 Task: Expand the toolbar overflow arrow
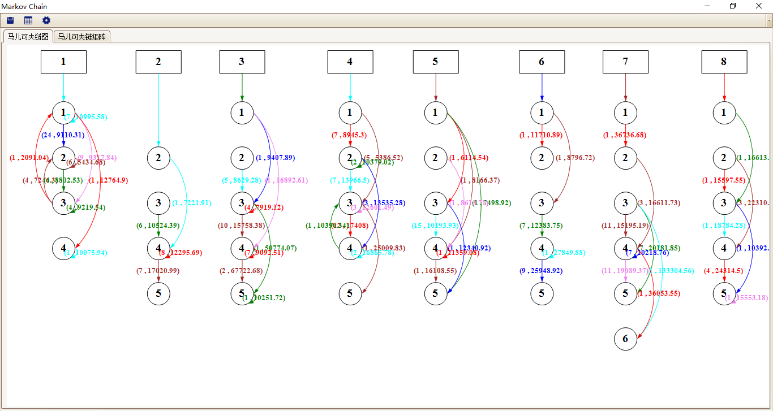click(769, 21)
